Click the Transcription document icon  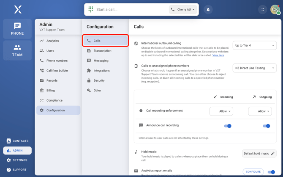coord(89,51)
